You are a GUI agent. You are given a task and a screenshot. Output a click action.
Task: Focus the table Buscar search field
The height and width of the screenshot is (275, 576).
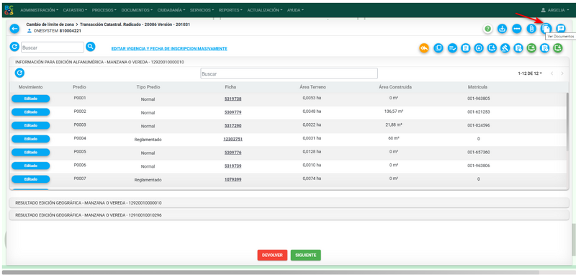tap(289, 73)
